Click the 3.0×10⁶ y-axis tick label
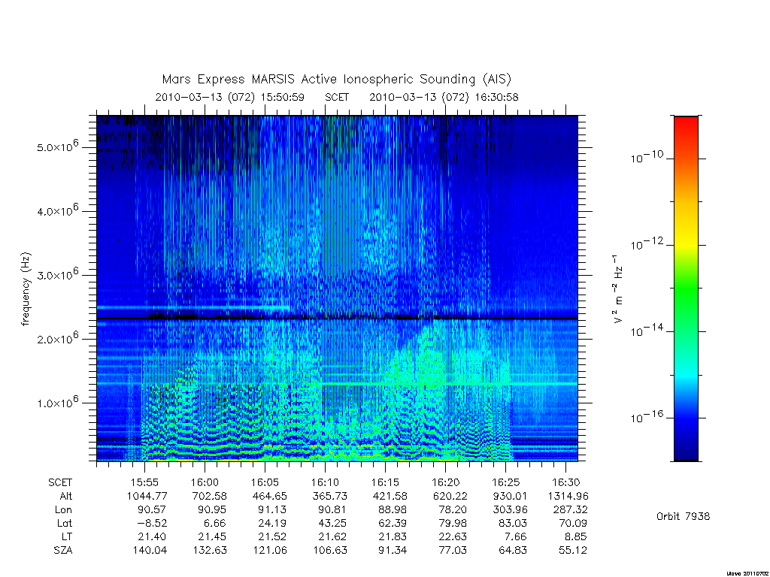770x577 pixels. [x=57, y=273]
